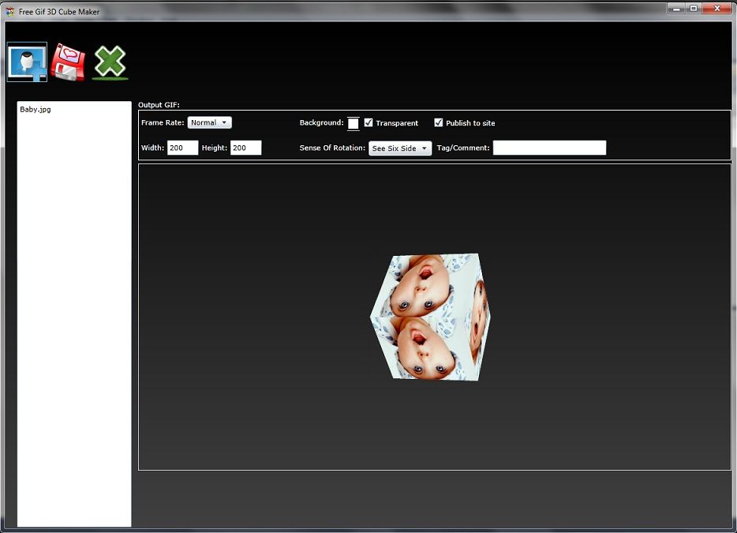Click the Height input field

click(246, 148)
